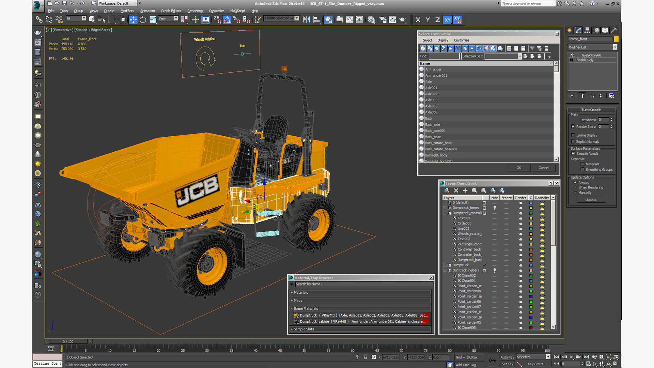
Task: Click OK in Select From Scene dialog
Action: [x=518, y=168]
